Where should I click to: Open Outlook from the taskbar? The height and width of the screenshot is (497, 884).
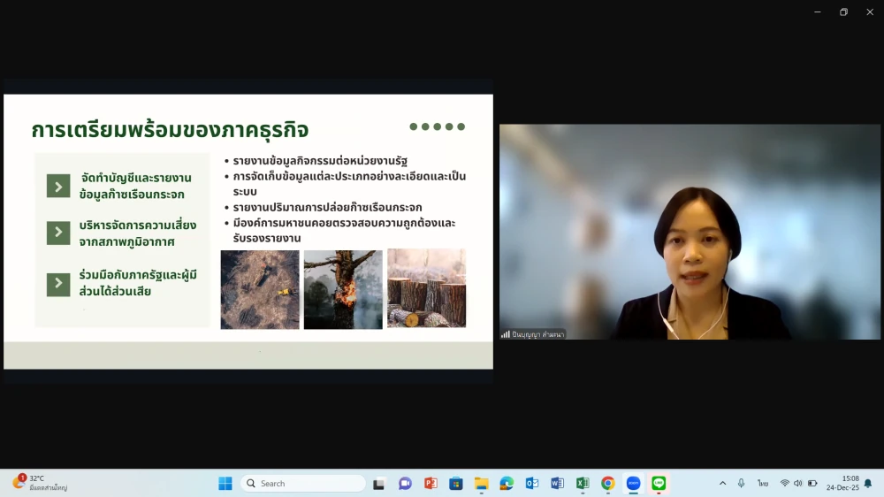(x=532, y=484)
